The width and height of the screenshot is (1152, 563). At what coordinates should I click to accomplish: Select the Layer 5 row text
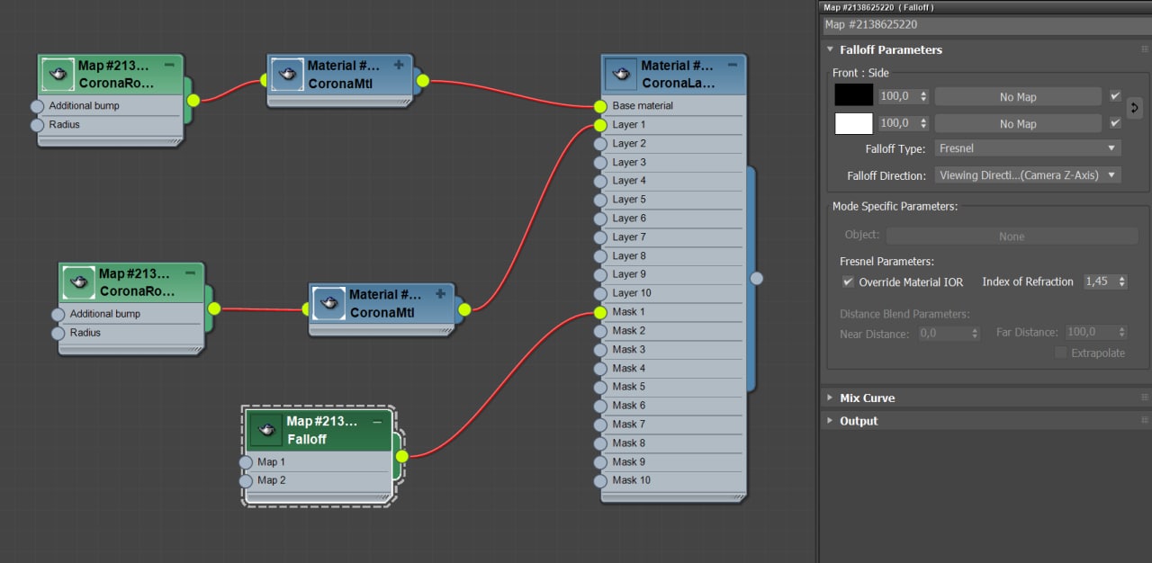coord(629,200)
